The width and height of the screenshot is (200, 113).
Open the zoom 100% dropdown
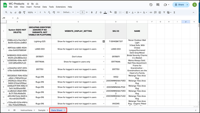[32, 12]
